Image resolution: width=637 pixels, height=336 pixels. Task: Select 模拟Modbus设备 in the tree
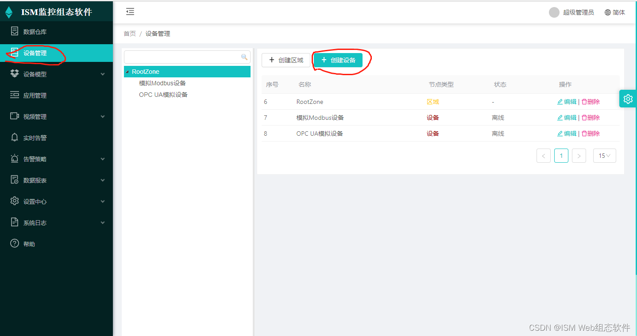162,83
